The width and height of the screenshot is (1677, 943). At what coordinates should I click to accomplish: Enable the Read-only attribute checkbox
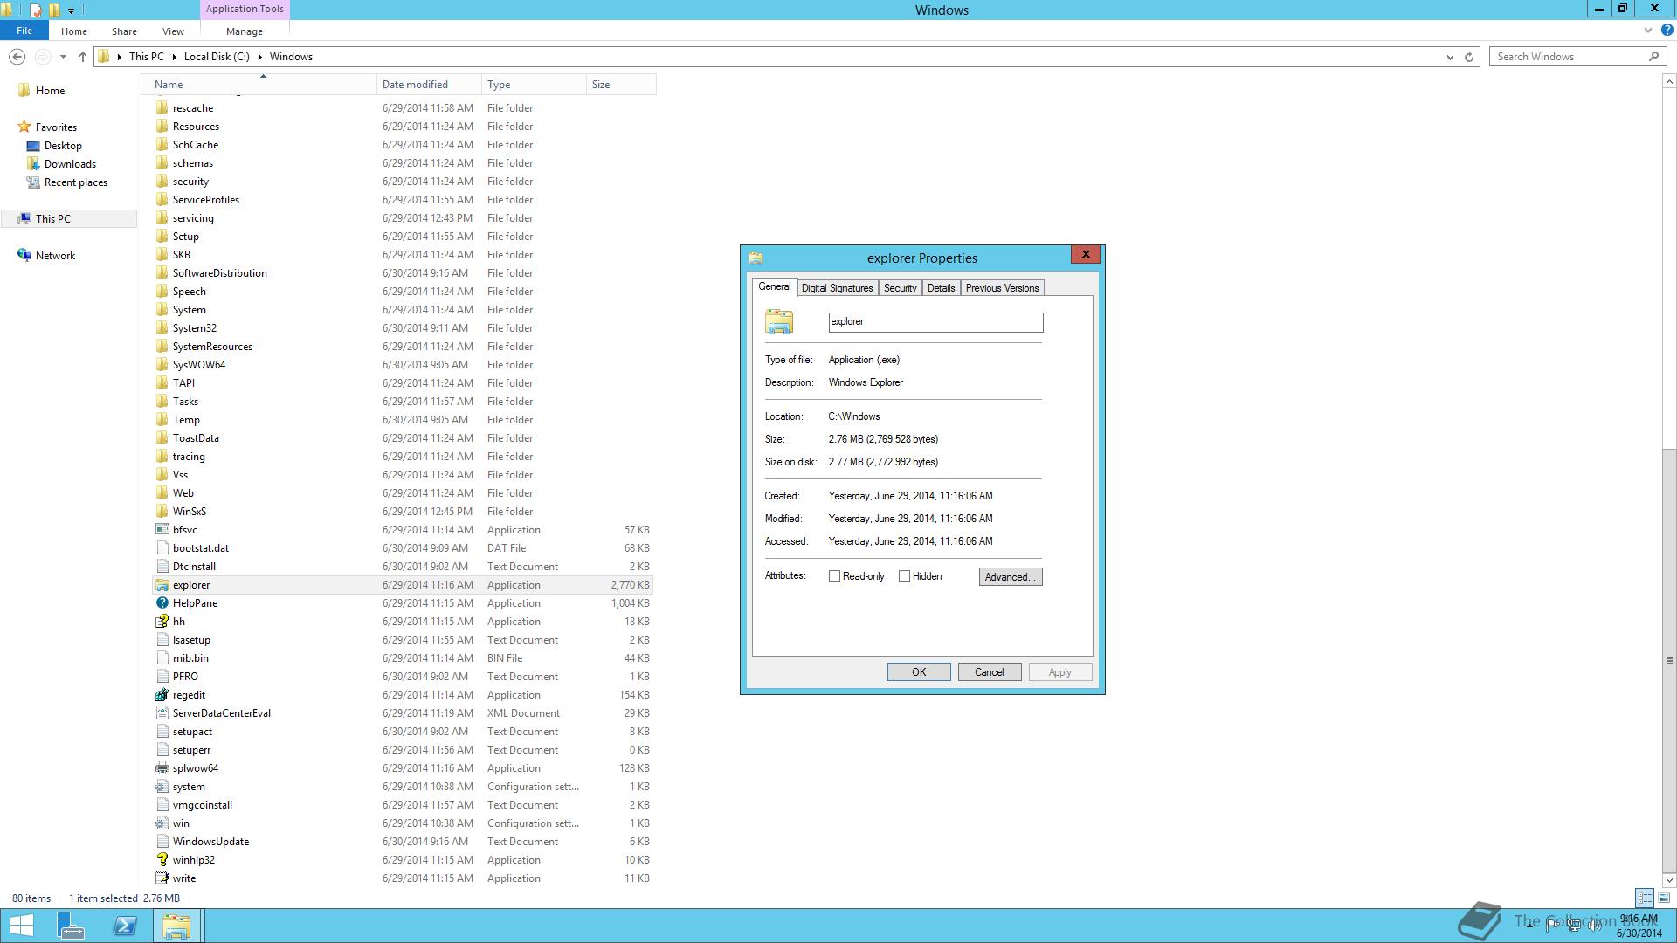(834, 576)
